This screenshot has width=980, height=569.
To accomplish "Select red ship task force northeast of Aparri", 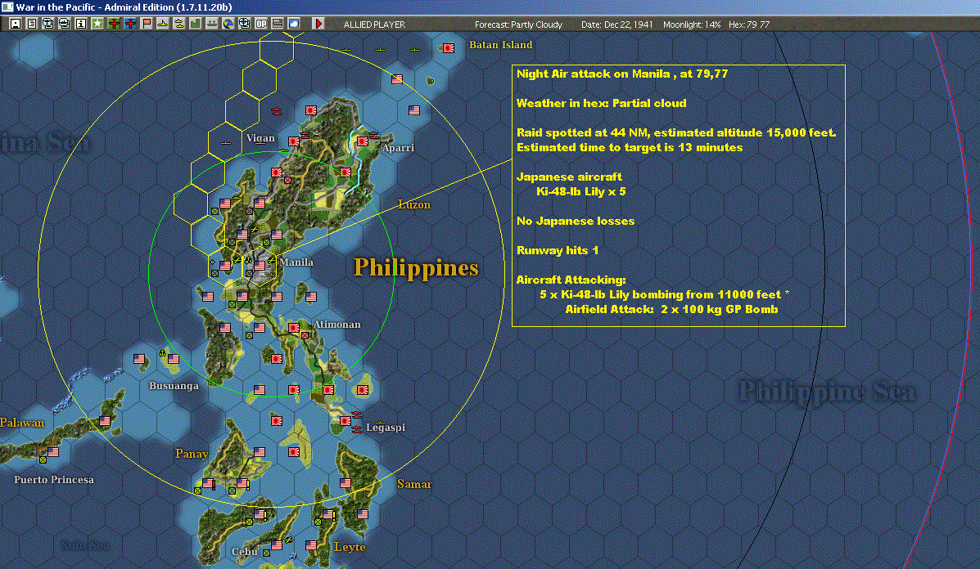I will (x=374, y=135).
